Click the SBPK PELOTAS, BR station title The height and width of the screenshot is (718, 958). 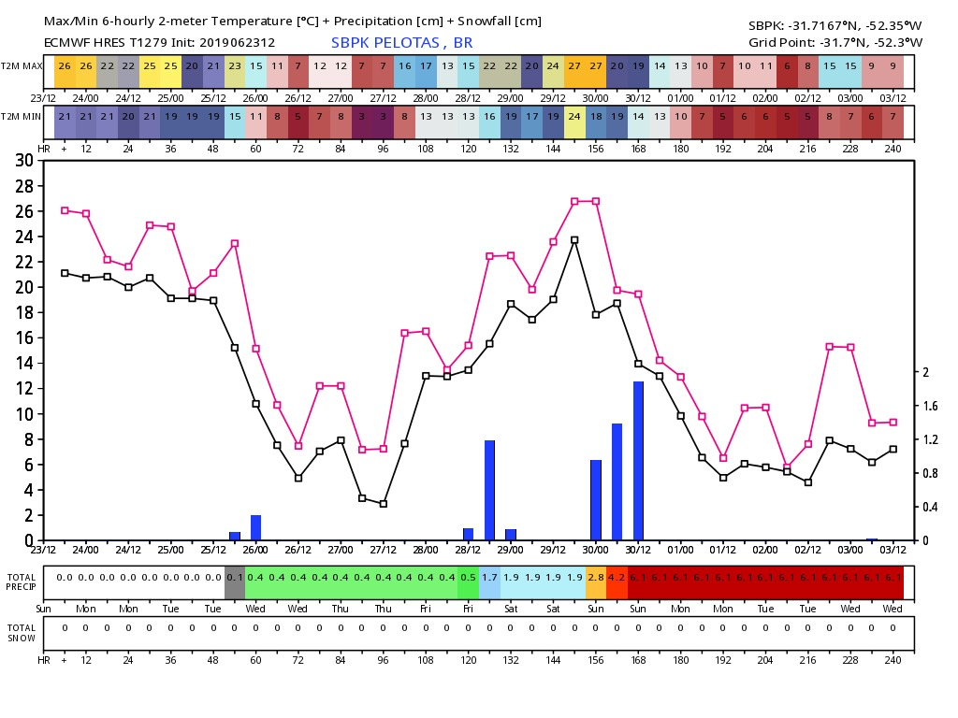(x=401, y=43)
